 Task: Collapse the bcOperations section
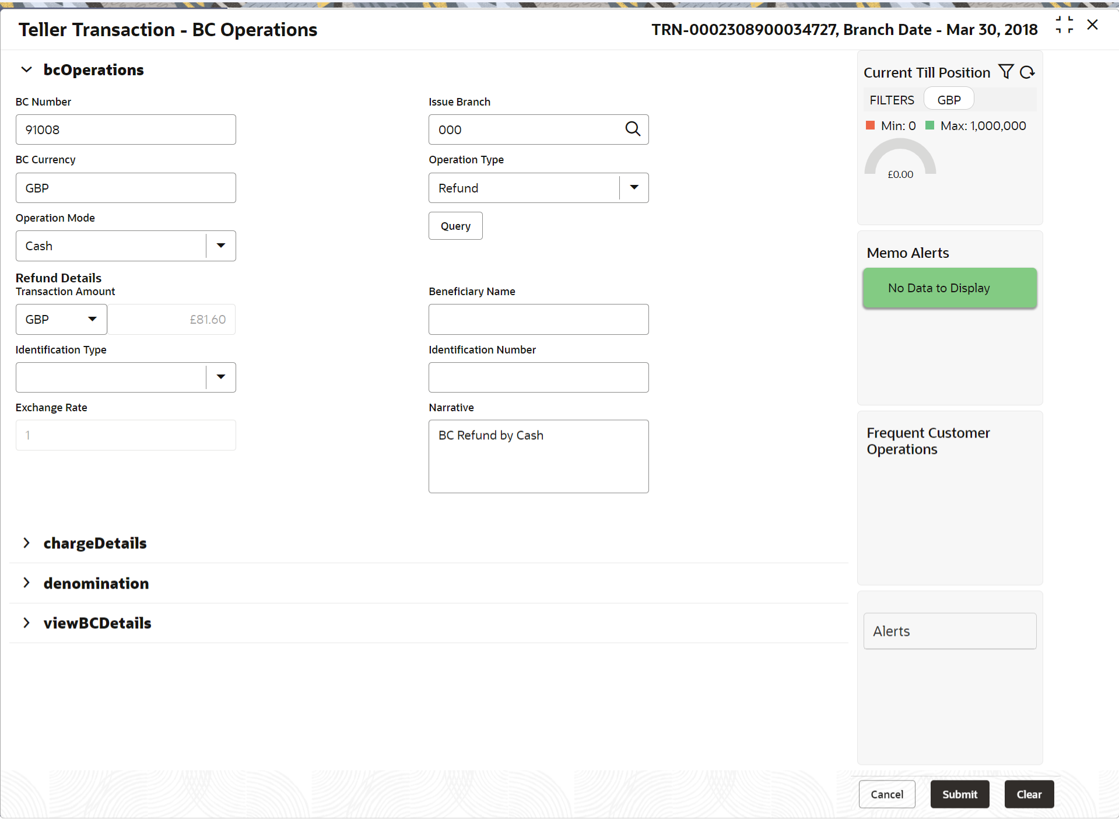(26, 70)
